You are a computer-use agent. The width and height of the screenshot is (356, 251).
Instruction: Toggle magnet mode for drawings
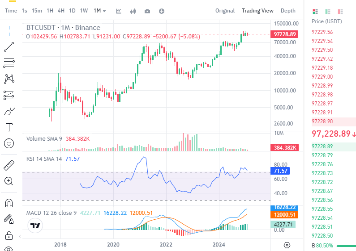9,203
